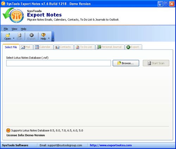
Task: Open the View menu
Action: pos(14,29)
